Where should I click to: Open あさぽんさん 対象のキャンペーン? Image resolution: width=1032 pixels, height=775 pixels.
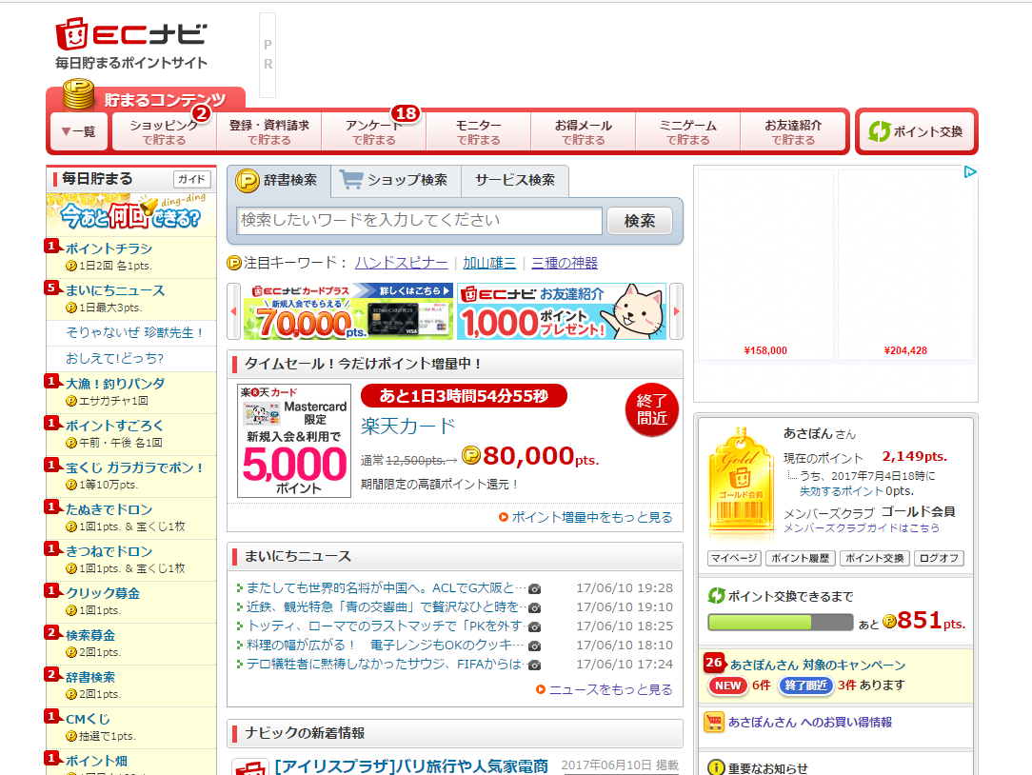coord(818,666)
